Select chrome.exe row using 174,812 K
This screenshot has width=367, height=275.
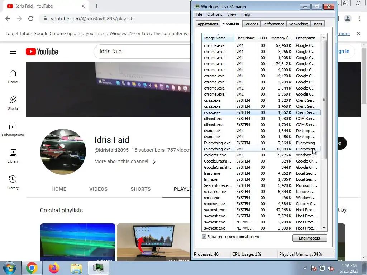[261, 64]
